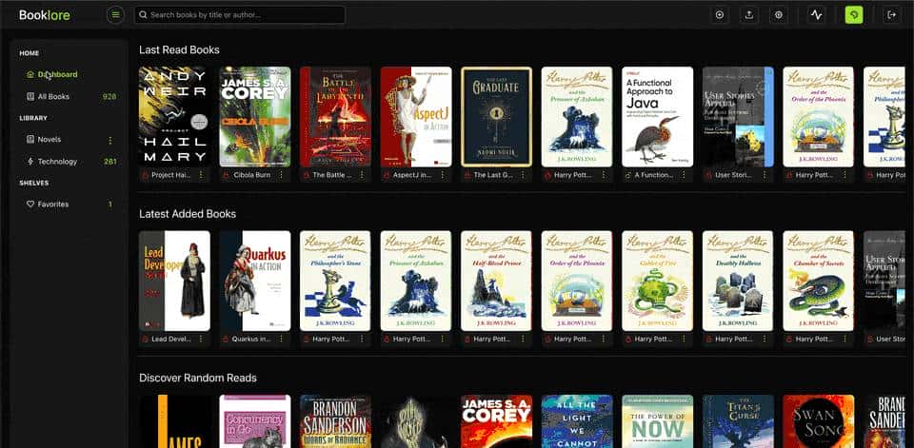Click the logout icon
The width and height of the screenshot is (914, 448).
[x=891, y=15]
